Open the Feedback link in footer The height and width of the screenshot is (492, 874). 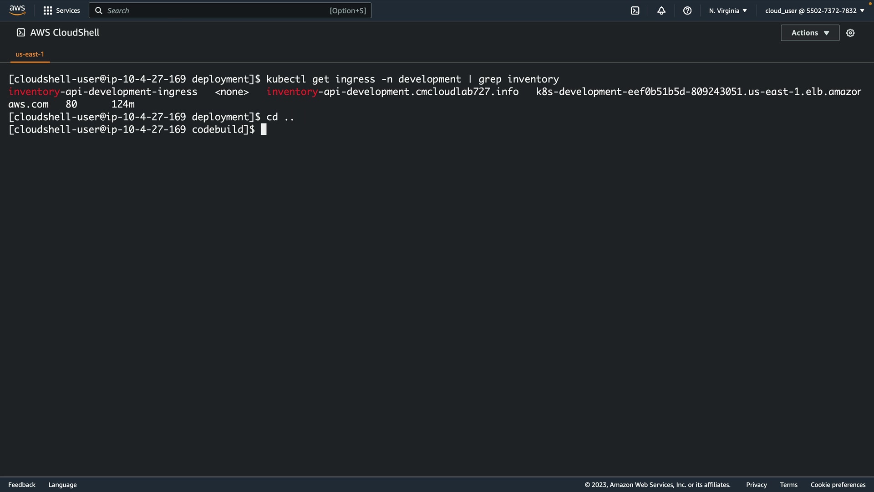pyautogui.click(x=22, y=485)
